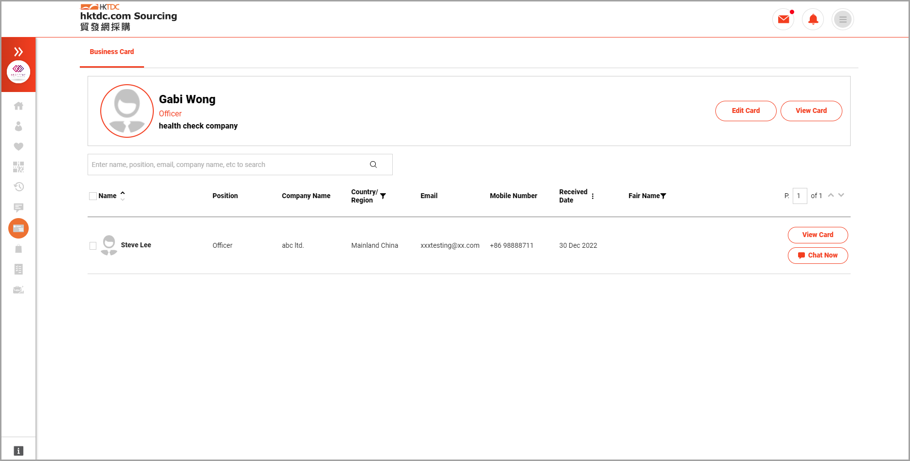This screenshot has height=461, width=910.
Task: Open the Country/Region filter
Action: 383,196
